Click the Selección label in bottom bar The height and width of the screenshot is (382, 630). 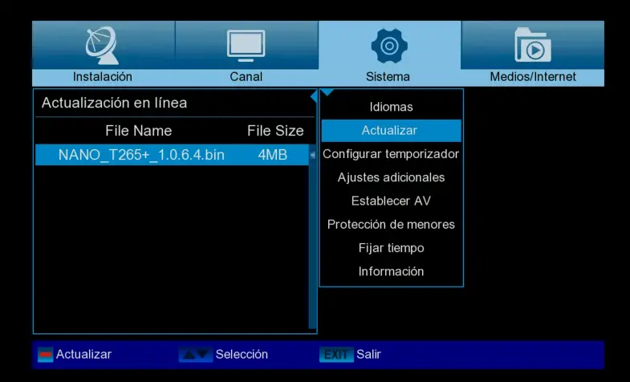click(x=242, y=355)
